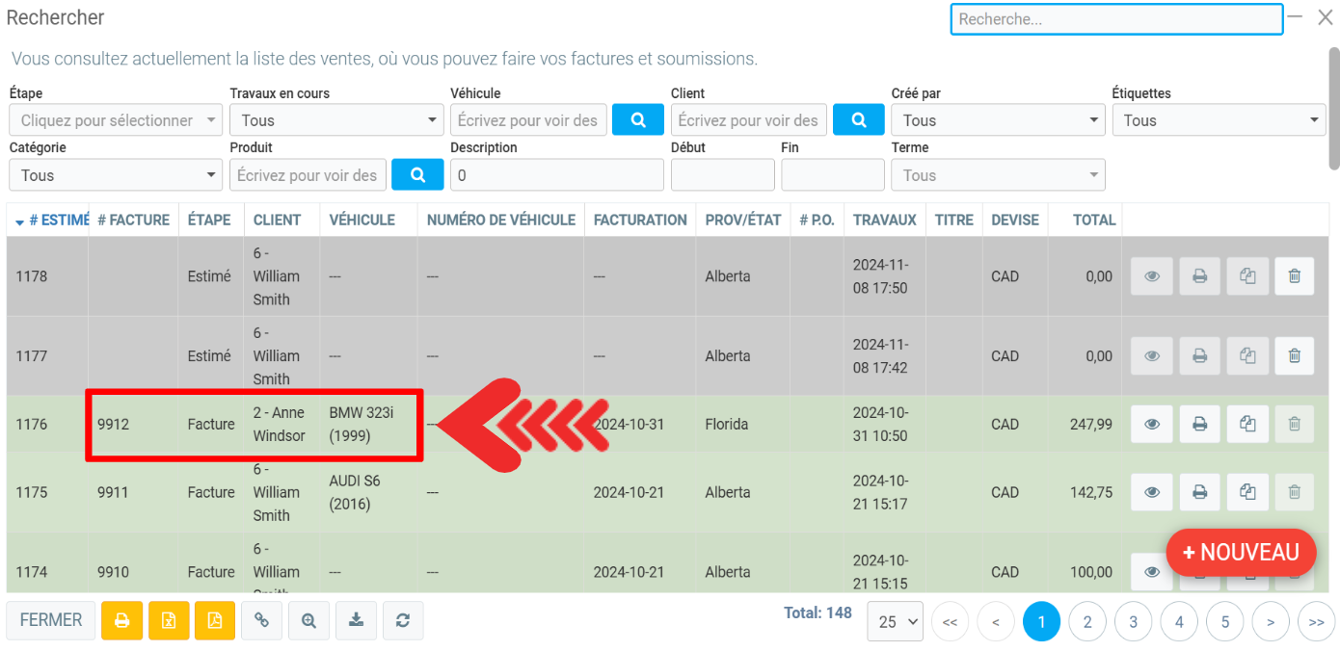
Task: Click the chain link icon button
Action: 261,621
